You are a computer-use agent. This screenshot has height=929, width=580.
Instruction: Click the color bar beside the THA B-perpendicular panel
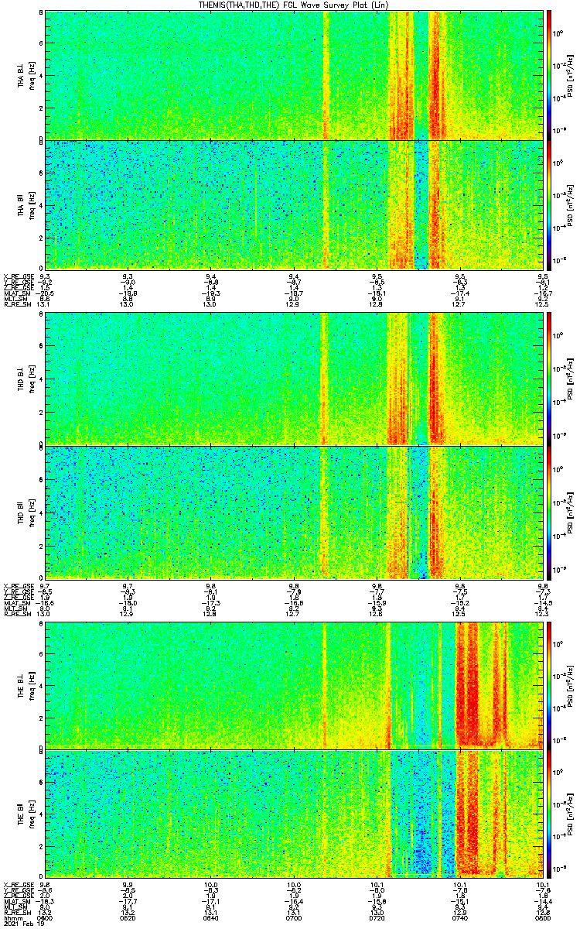pyautogui.click(x=549, y=75)
